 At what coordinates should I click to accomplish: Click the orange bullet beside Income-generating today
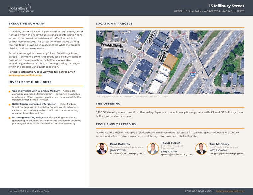10,118
